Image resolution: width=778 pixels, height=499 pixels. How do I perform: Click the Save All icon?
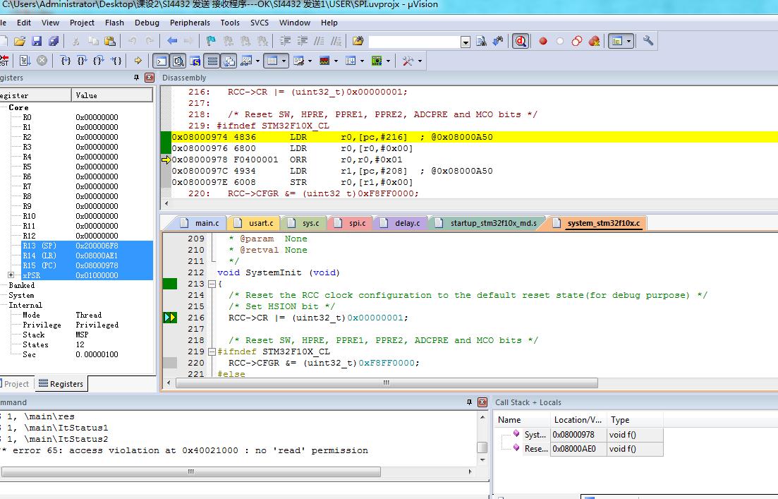[54, 41]
